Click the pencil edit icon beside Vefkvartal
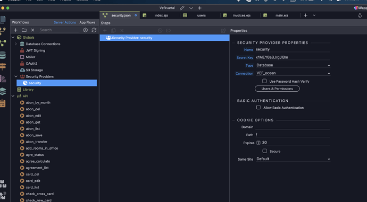 coord(182,8)
